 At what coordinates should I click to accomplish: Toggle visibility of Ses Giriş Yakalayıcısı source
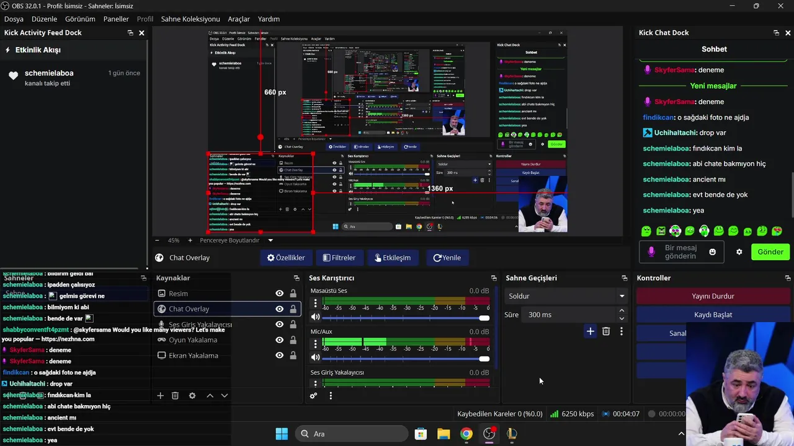279,325
